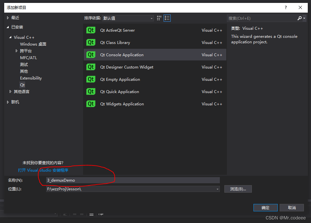The image size is (311, 223).
Task: Select Extensibility category
Action: coord(31,78)
